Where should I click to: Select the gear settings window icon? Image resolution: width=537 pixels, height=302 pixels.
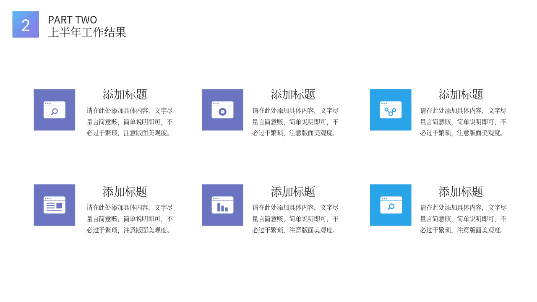tap(222, 110)
